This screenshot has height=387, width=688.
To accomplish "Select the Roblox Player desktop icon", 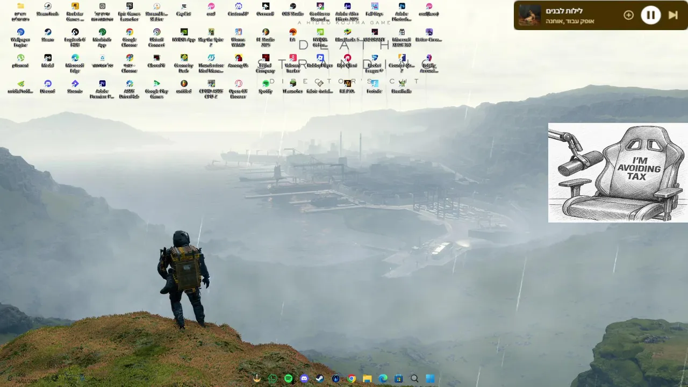I will (x=320, y=61).
